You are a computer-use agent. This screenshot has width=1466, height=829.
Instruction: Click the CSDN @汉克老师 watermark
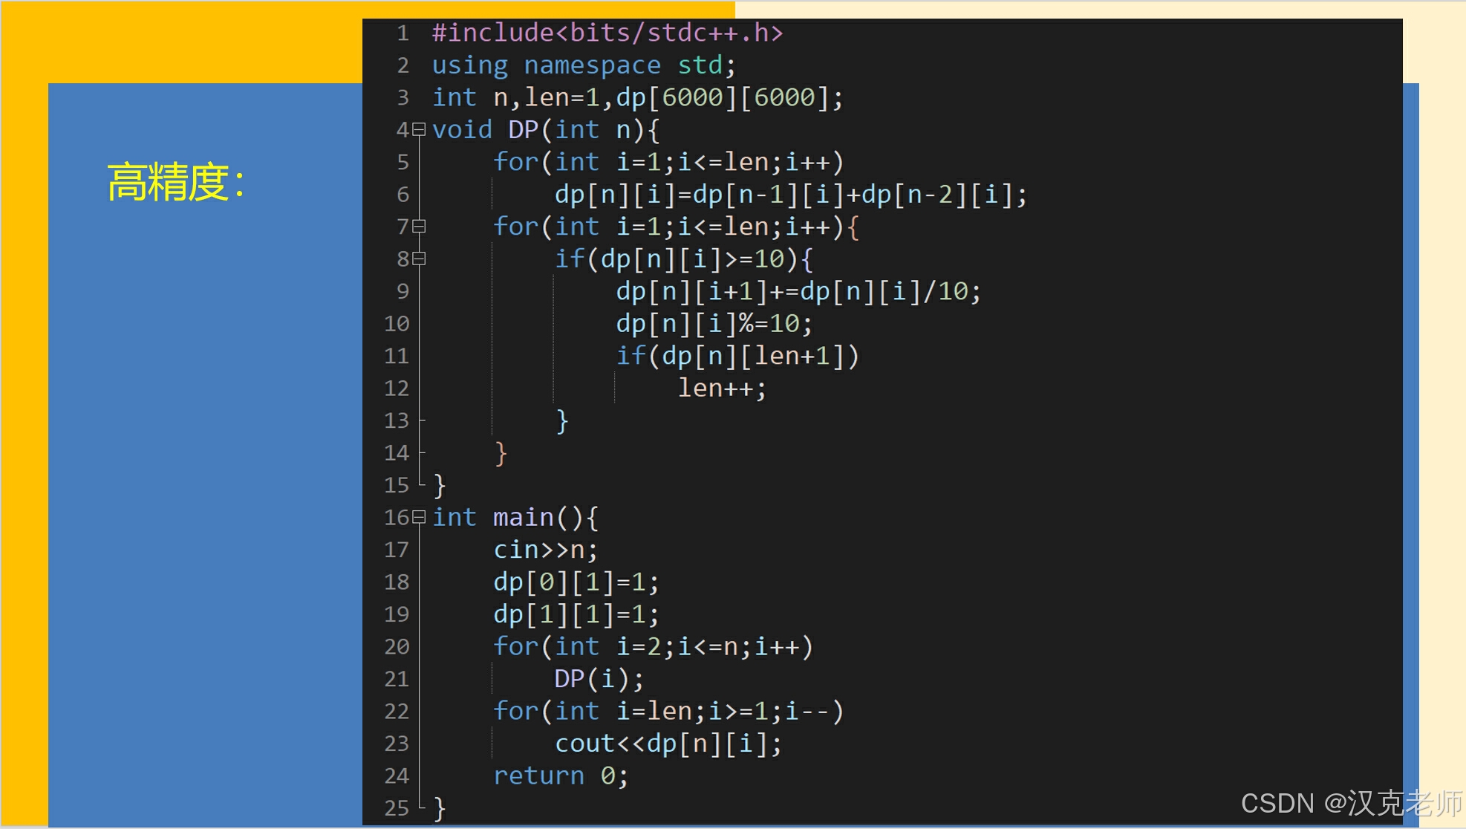1351,803
